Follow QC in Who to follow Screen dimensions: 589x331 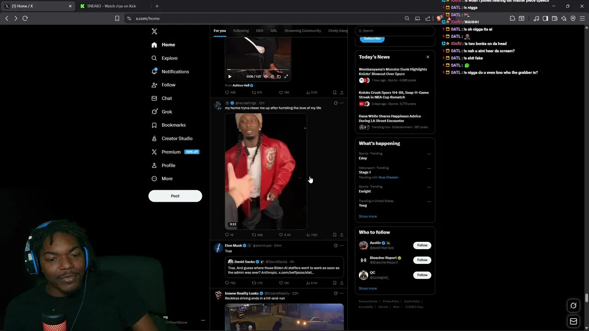(x=422, y=275)
